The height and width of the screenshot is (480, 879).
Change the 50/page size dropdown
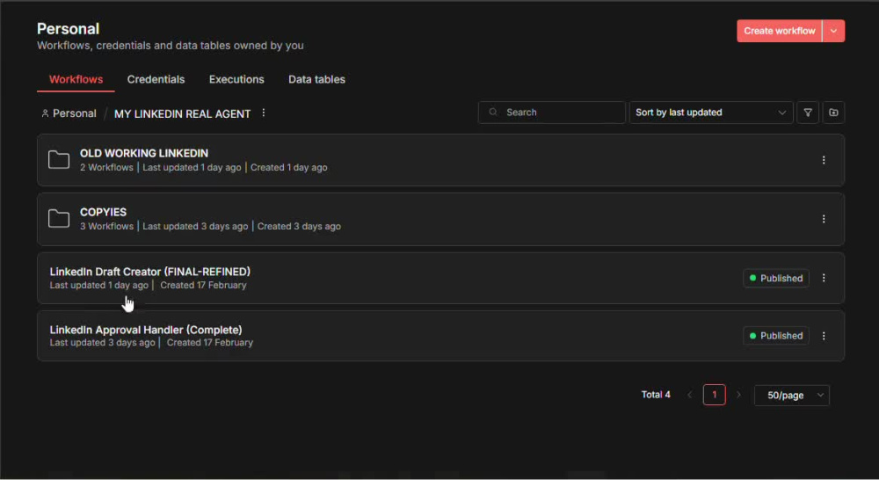[x=792, y=396]
